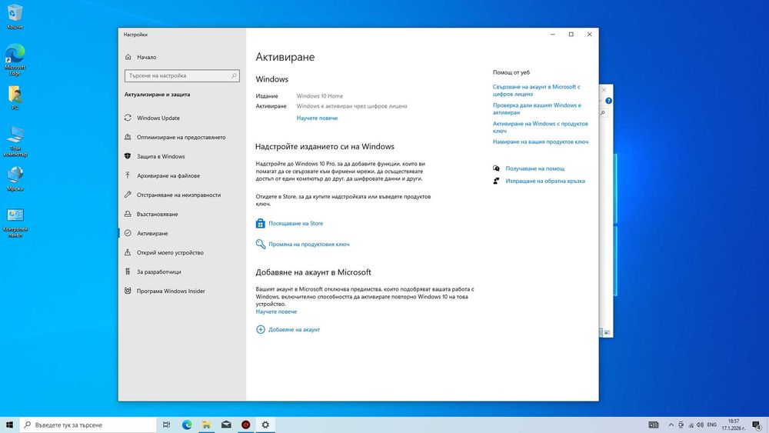Select Контролен панел desktop icon
The image size is (769, 433).
point(15,222)
